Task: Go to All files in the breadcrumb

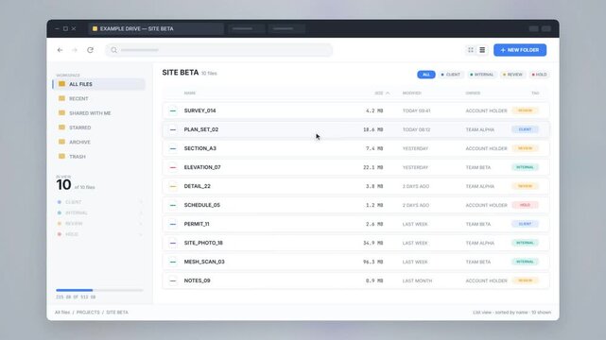Action: 62,313
